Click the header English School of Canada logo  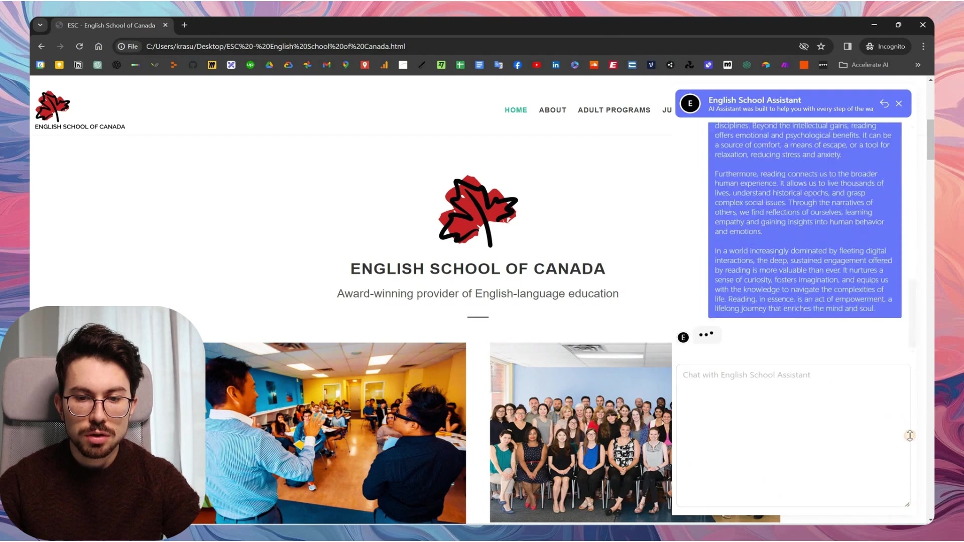tap(79, 110)
